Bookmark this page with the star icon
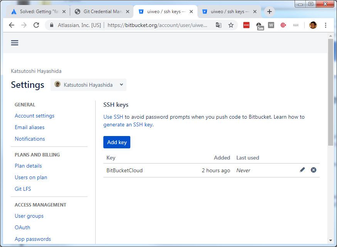The height and width of the screenshot is (247, 337). click(231, 25)
